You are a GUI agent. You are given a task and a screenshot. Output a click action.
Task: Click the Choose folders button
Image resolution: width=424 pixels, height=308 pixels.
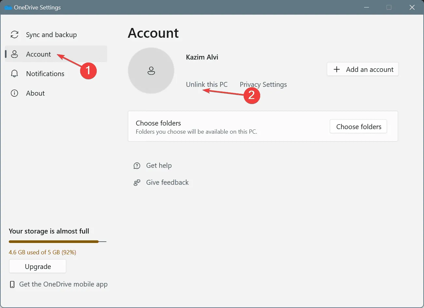(x=358, y=127)
